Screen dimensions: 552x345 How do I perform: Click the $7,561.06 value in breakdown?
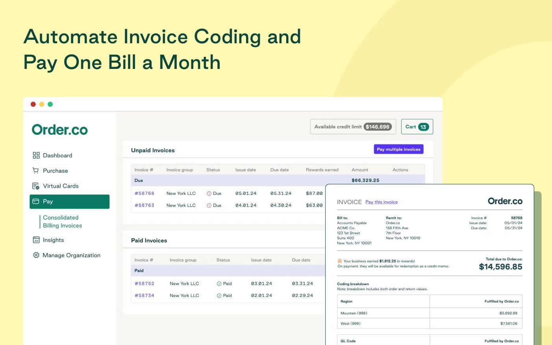509,323
